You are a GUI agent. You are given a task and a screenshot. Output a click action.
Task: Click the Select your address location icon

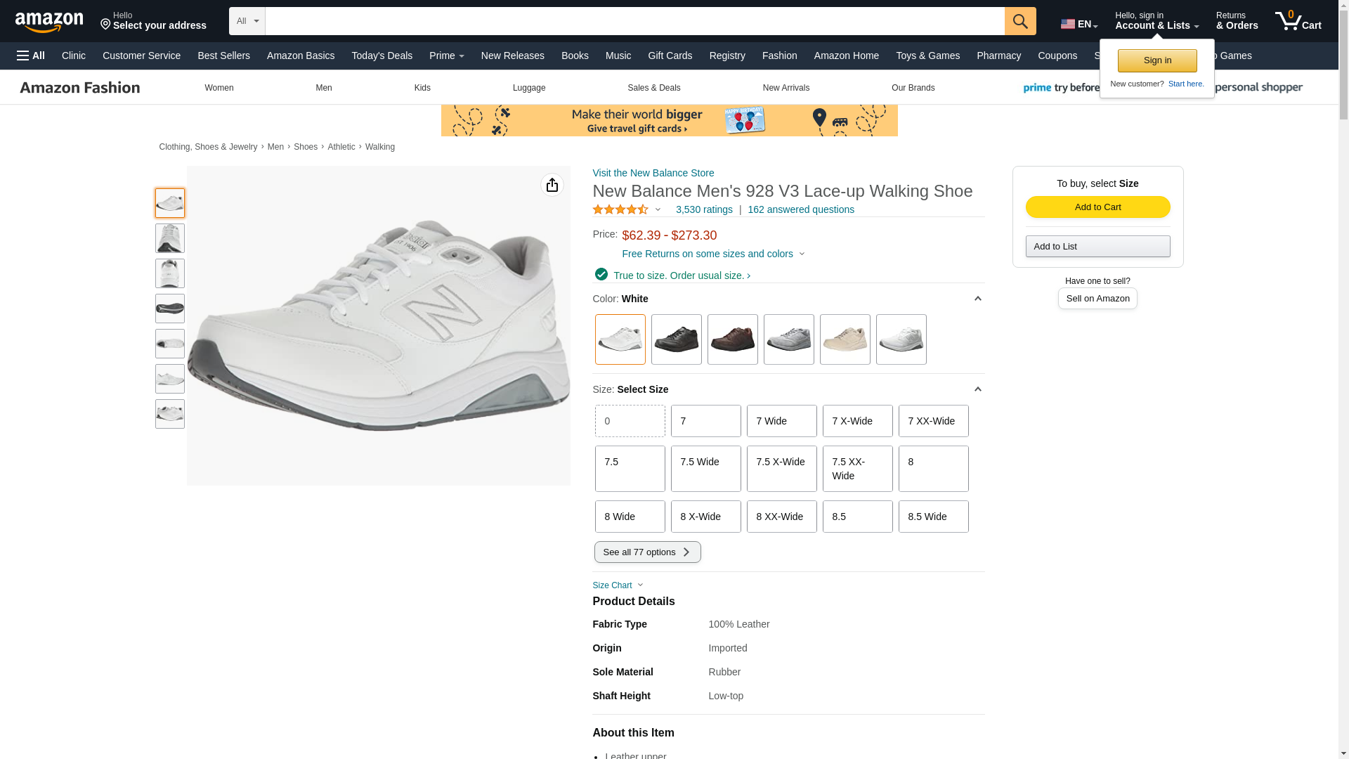tap(106, 25)
